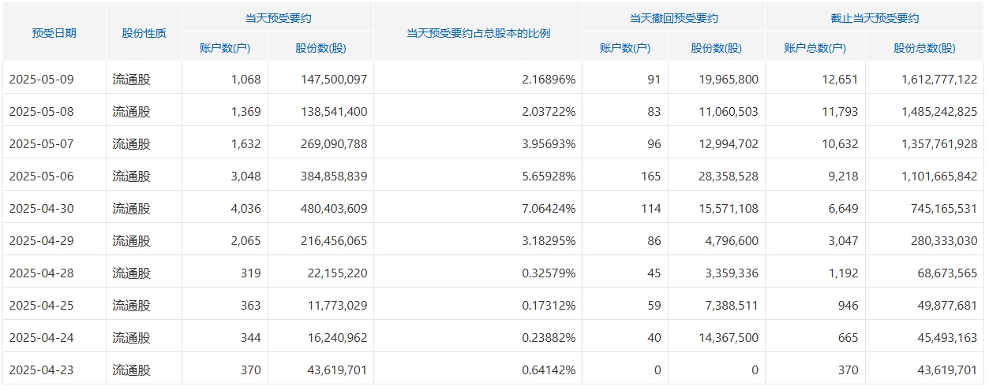Click the ratio value 5.65928%

[549, 176]
